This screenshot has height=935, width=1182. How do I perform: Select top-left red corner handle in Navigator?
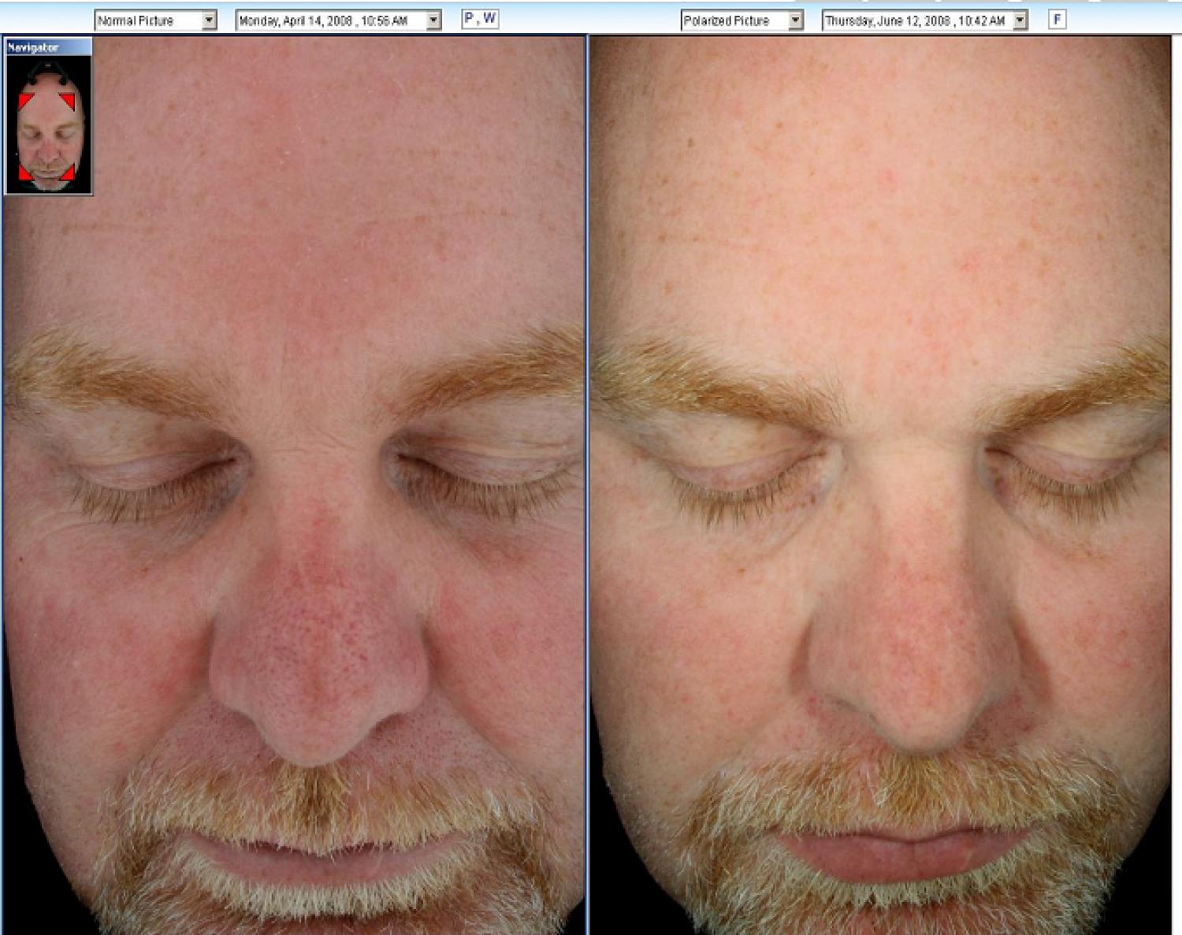[x=25, y=101]
